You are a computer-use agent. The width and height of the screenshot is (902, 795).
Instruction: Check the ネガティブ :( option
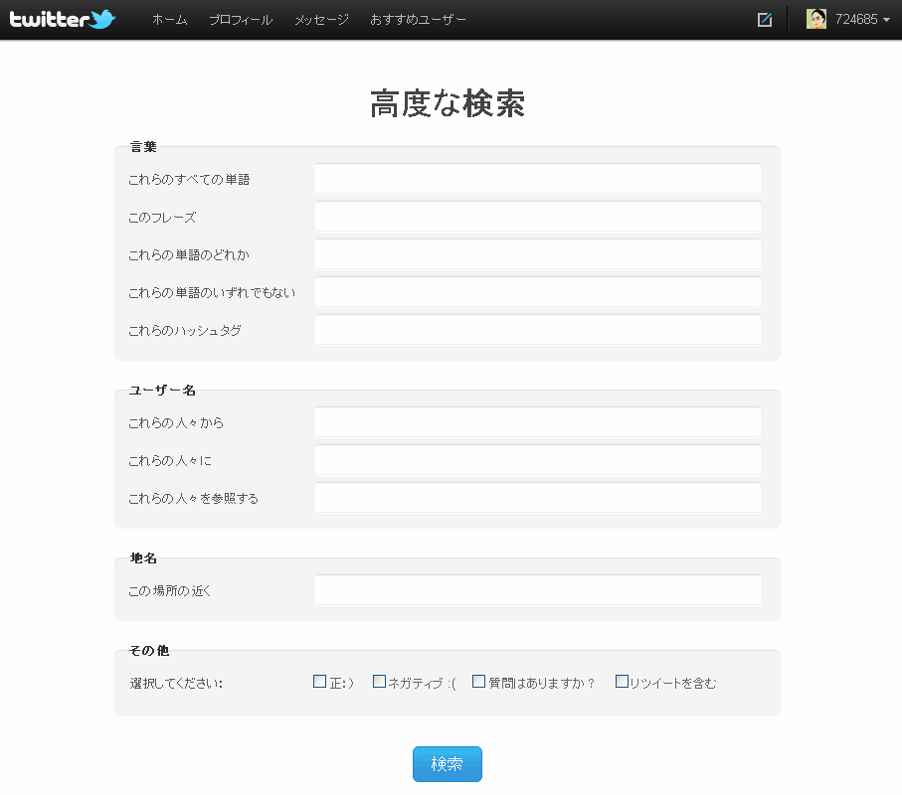[x=379, y=681]
